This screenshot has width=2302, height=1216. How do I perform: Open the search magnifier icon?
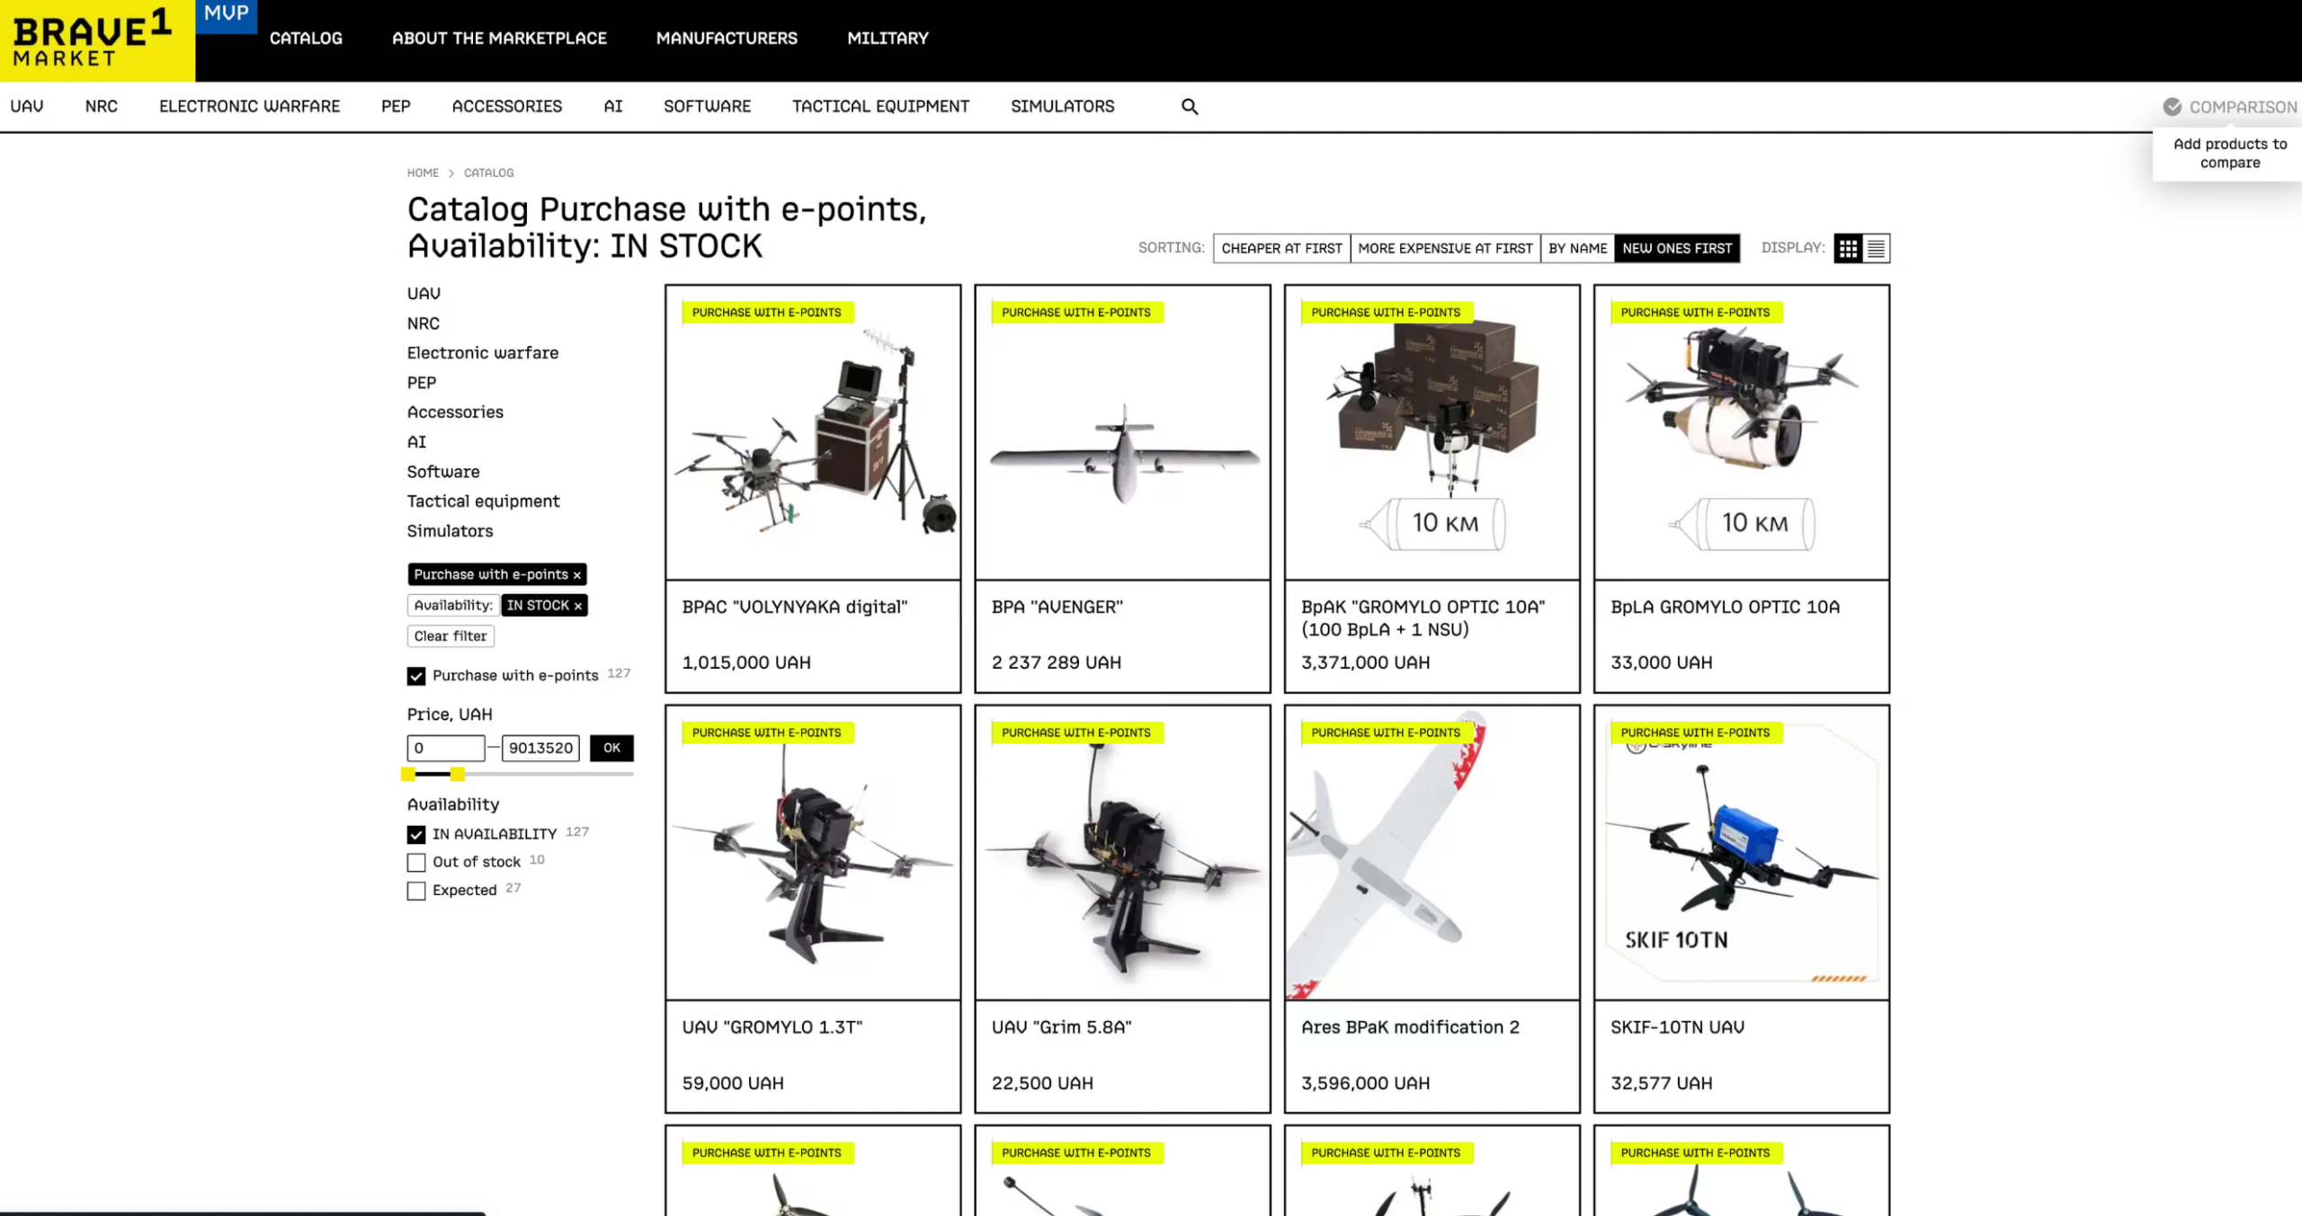1190,107
